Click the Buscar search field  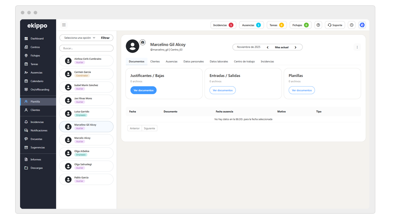(86, 48)
